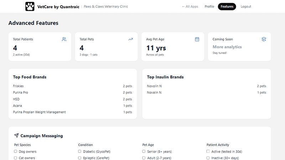Check the Cat owners checkbox

(15, 158)
